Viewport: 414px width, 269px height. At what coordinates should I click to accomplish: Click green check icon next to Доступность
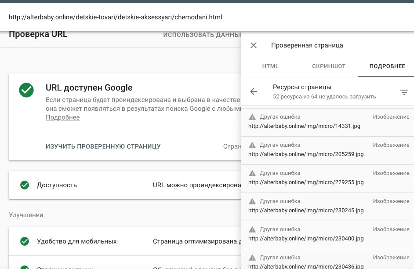[x=25, y=185]
